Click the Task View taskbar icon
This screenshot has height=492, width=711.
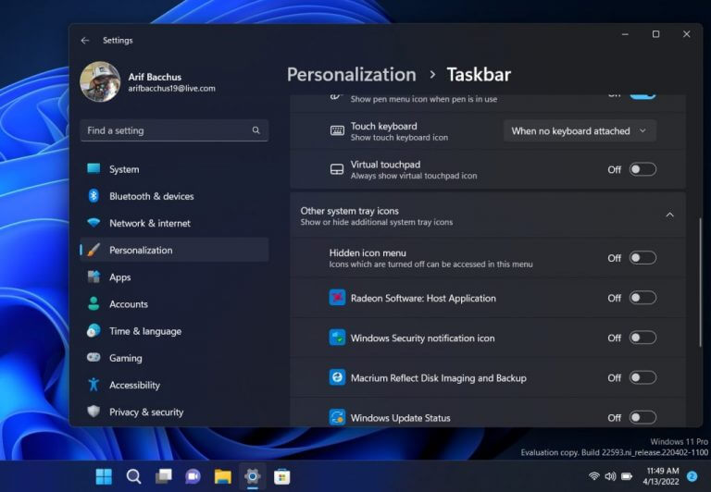point(163,476)
